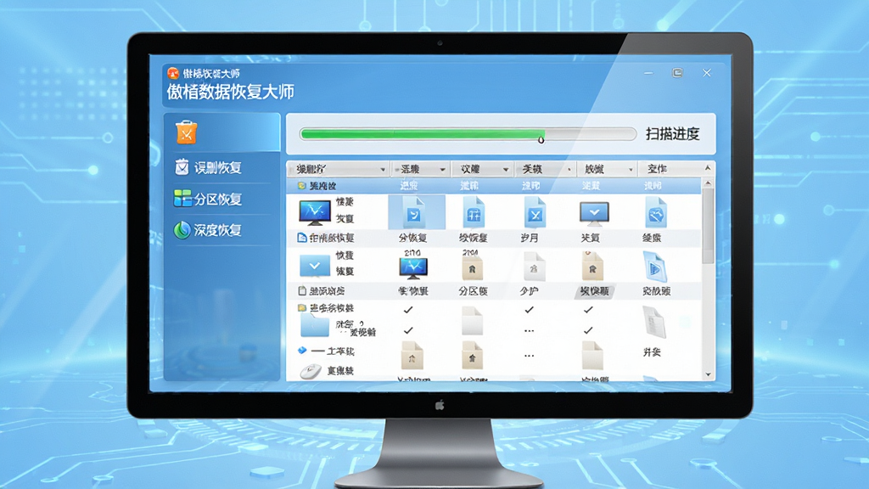The image size is (869, 489).
Task: Select the blue document icon with grid symbol
Action: click(x=474, y=213)
